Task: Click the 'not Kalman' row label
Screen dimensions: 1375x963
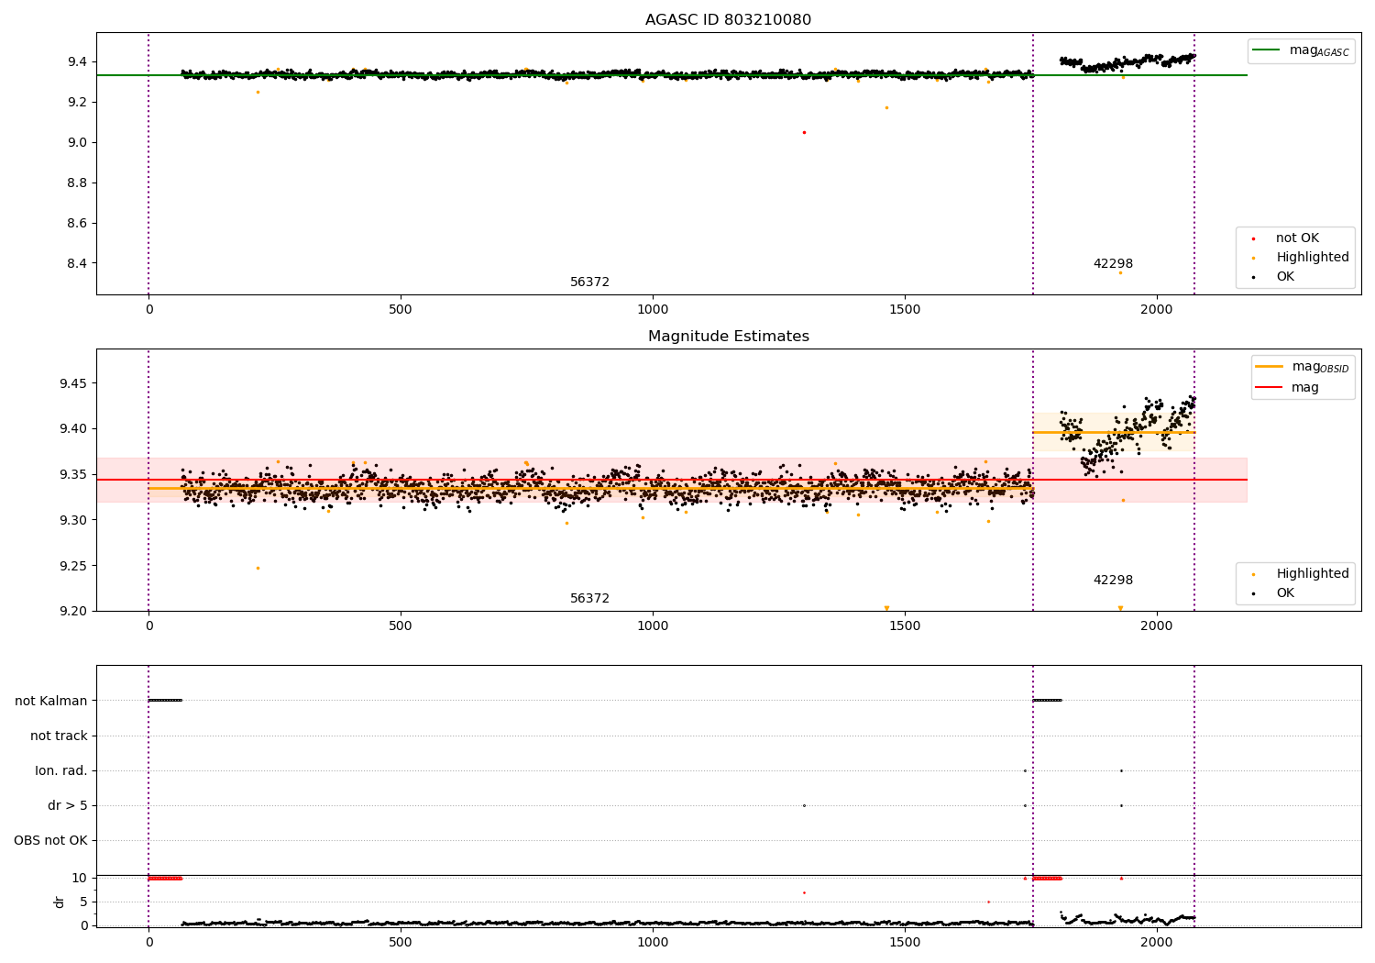Action: coord(51,702)
